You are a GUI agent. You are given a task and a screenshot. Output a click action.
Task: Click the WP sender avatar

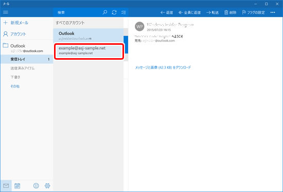pyautogui.click(x=139, y=27)
